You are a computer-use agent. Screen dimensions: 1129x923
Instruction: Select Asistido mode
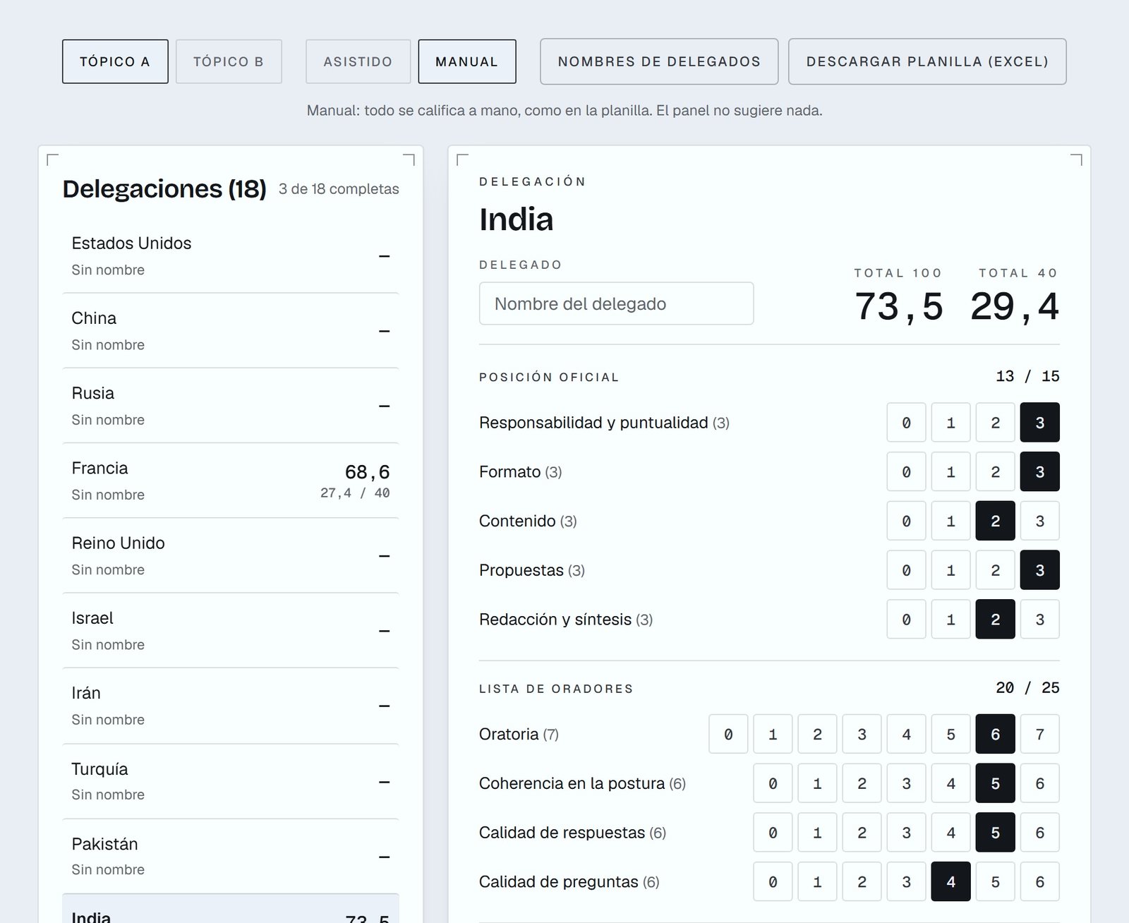click(358, 61)
